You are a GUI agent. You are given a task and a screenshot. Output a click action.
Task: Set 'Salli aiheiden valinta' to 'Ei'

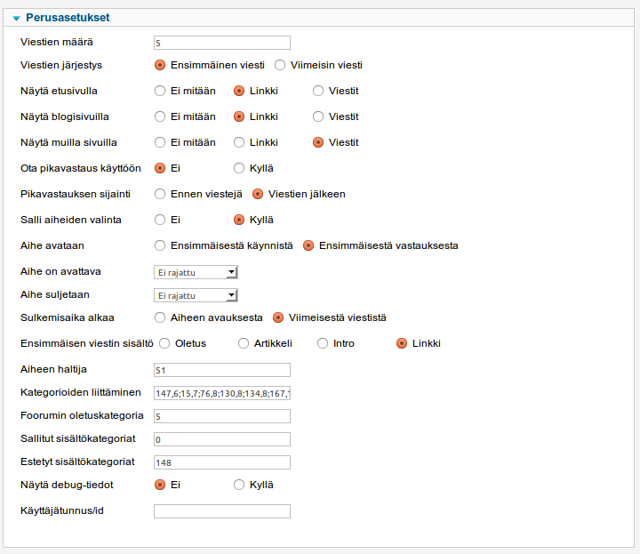[x=160, y=220]
